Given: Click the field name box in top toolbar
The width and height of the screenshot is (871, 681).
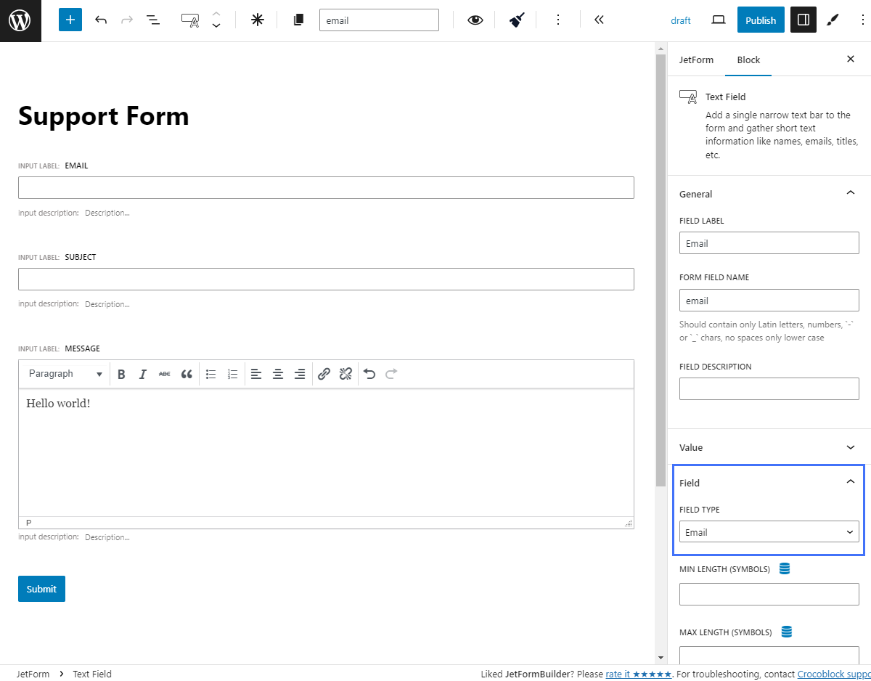Looking at the screenshot, I should (379, 20).
